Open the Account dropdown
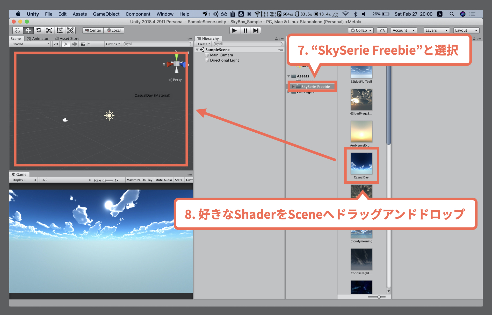The width and height of the screenshot is (492, 315). (x=404, y=30)
